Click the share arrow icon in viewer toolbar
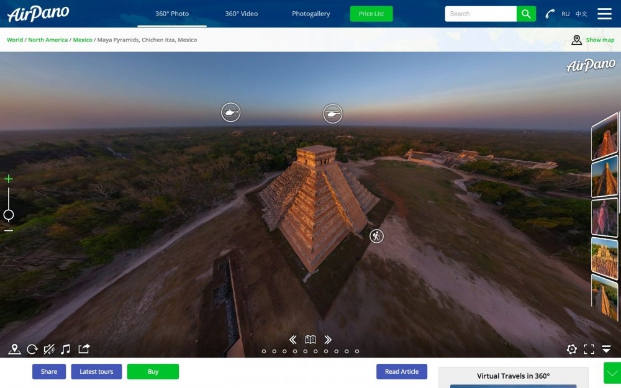The width and height of the screenshot is (621, 388). pos(84,349)
